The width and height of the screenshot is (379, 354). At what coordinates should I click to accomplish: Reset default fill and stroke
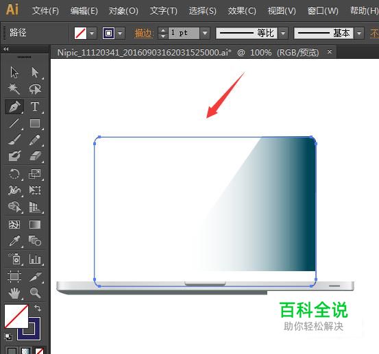[x=8, y=337]
